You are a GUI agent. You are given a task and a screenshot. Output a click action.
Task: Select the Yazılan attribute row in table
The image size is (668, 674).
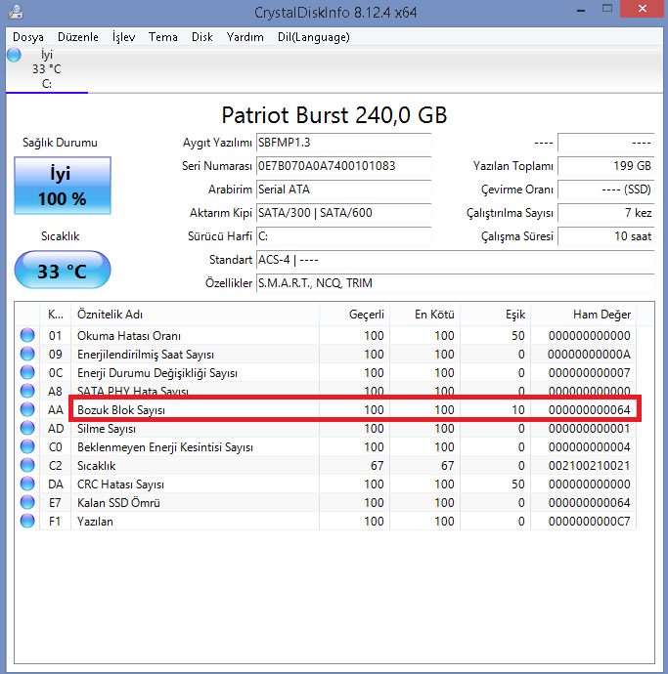(326, 521)
